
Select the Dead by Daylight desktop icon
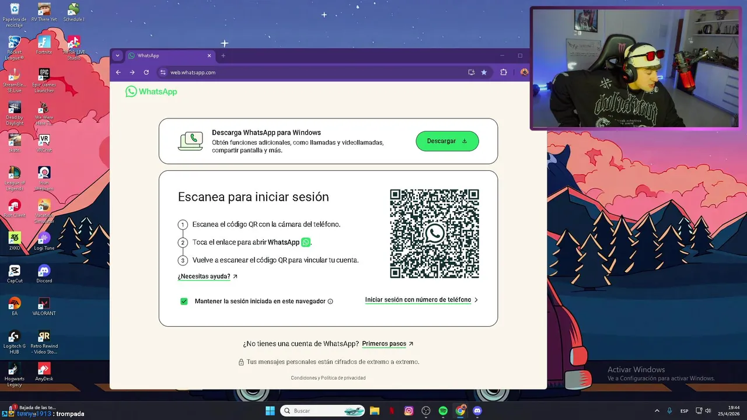(x=15, y=113)
